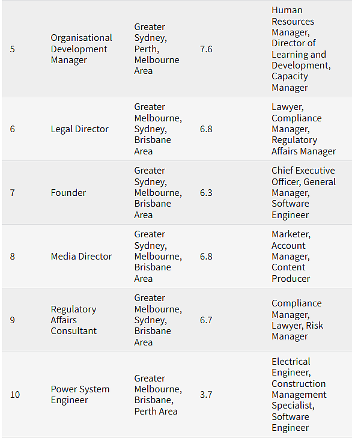The height and width of the screenshot is (438, 352).
Task: Select the 3.7 value cell
Action: pyautogui.click(x=206, y=394)
